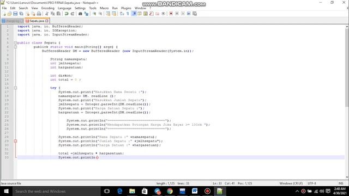Open Windows (CR LF) line ending selector
349x196 pixels.
tap(291, 183)
